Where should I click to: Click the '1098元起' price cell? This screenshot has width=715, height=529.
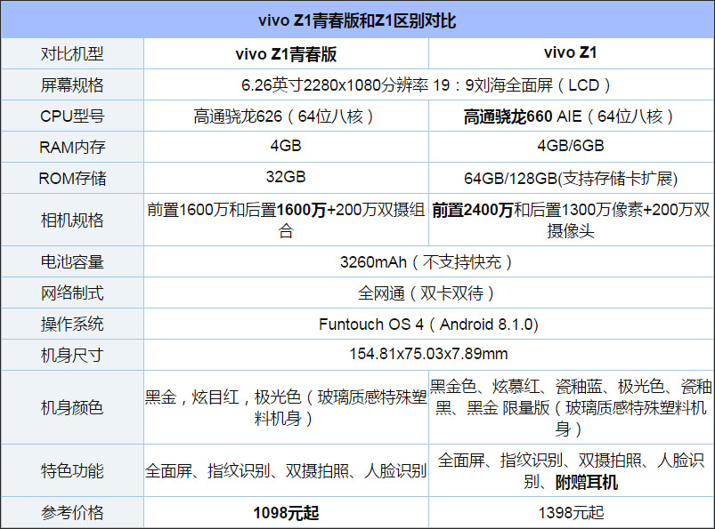[x=286, y=513]
